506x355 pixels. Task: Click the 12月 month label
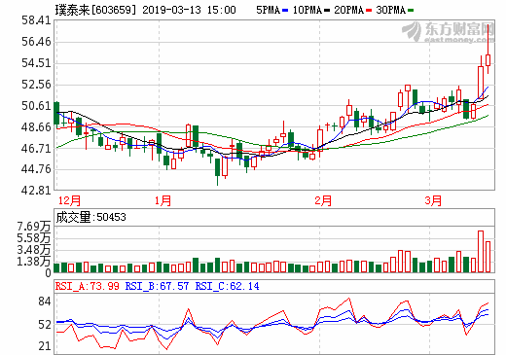pos(69,200)
